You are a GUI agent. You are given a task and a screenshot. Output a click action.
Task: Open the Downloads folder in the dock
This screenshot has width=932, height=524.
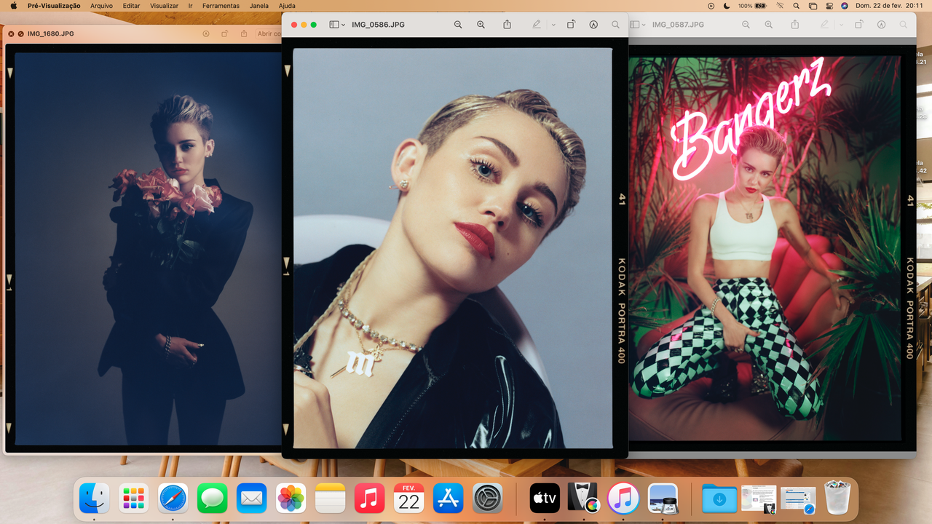719,499
